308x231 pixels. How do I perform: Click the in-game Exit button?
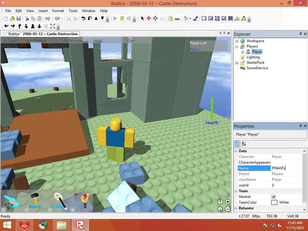[x=131, y=41]
